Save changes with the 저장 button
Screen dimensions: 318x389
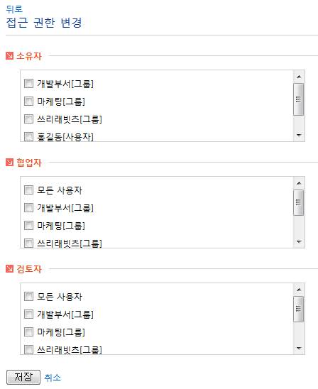[x=23, y=377]
